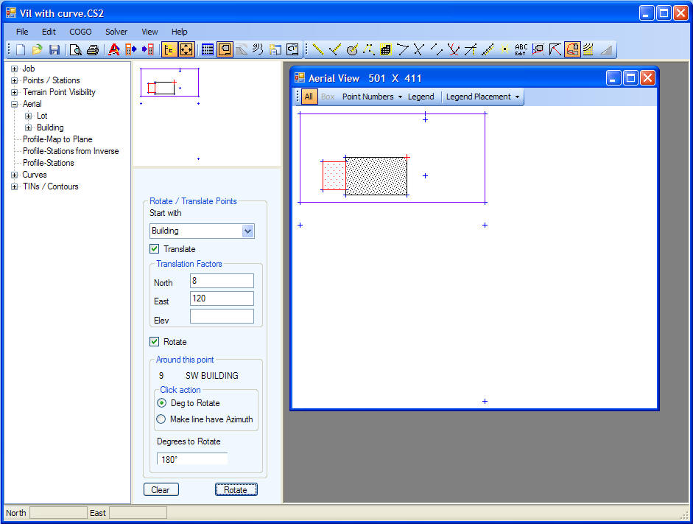This screenshot has width=693, height=524.
Task: Open the points grid table icon
Action: (207, 49)
